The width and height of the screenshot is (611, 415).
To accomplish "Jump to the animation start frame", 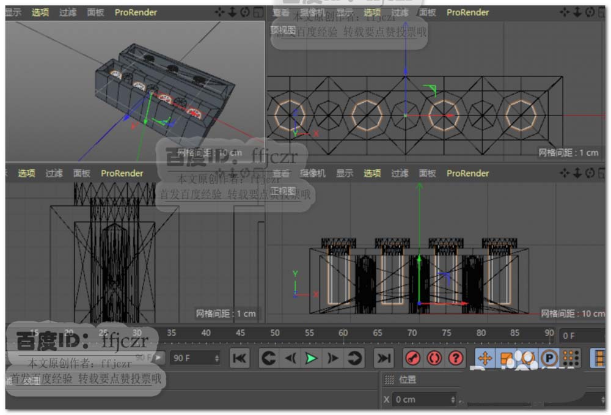I will (240, 358).
